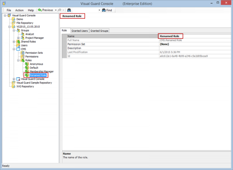This screenshot has width=233, height=170.
Task: Collapse the root Visual Guard Console node
Action: [5, 15]
